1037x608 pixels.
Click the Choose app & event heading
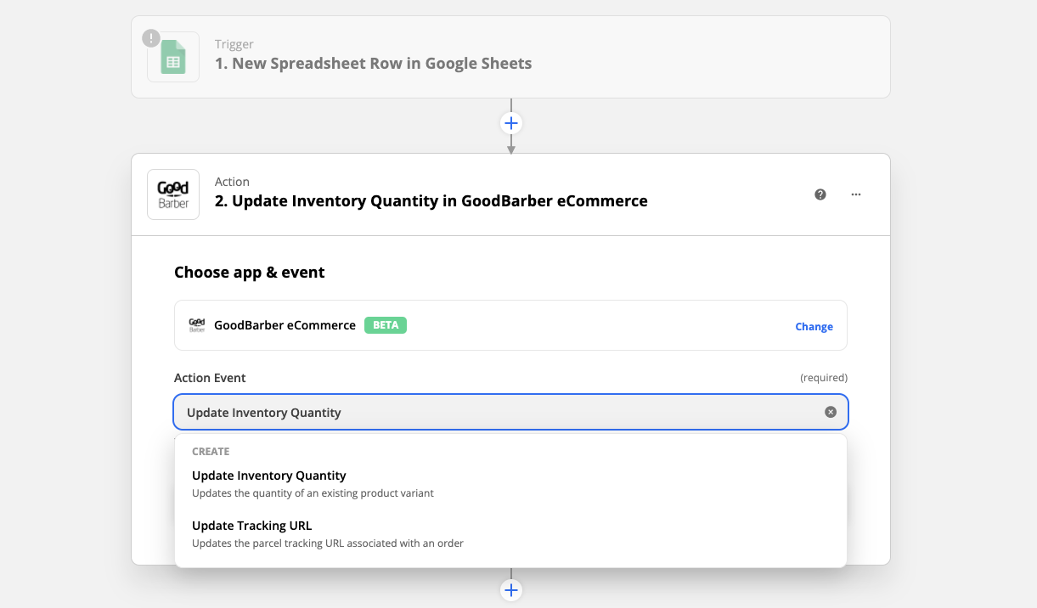[x=250, y=273]
